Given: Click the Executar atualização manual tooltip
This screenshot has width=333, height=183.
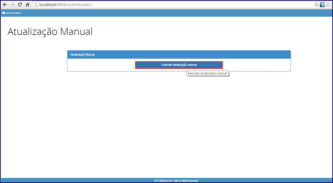Looking at the screenshot, I should (208, 73).
